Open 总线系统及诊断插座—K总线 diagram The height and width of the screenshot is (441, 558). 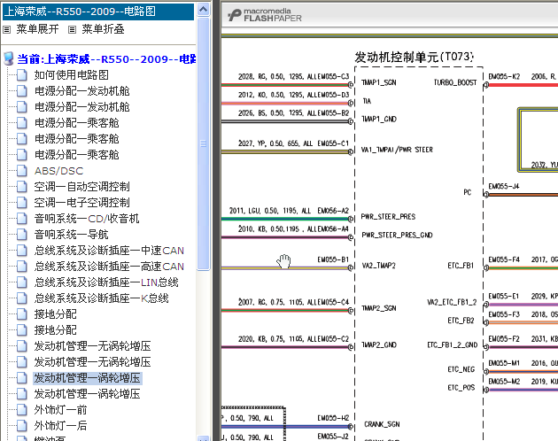pos(102,298)
